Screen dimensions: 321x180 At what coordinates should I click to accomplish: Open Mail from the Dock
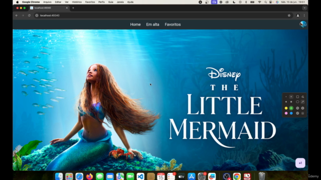pyautogui.click(x=110, y=176)
